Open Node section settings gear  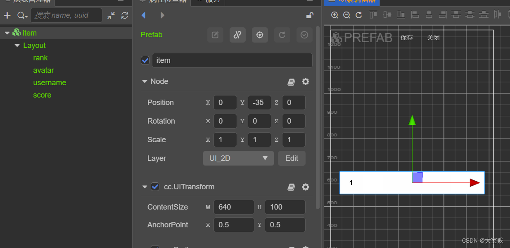(306, 81)
